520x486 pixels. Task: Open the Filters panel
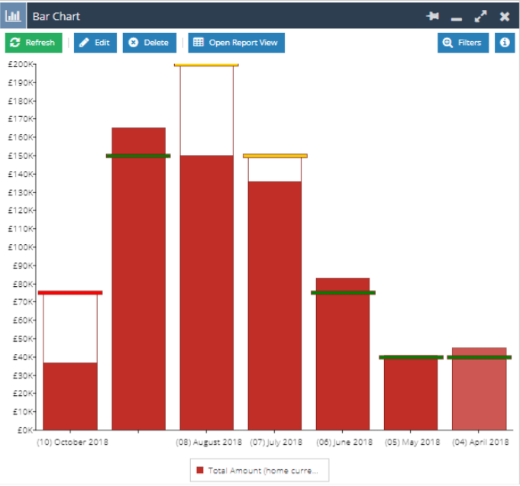(463, 43)
